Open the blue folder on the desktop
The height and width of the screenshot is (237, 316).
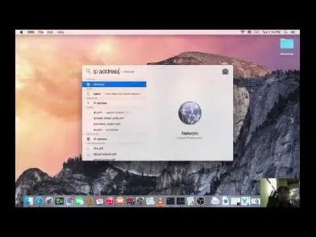(x=287, y=44)
